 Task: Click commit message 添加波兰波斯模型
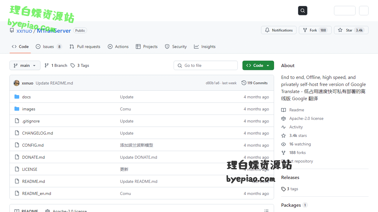point(136,145)
